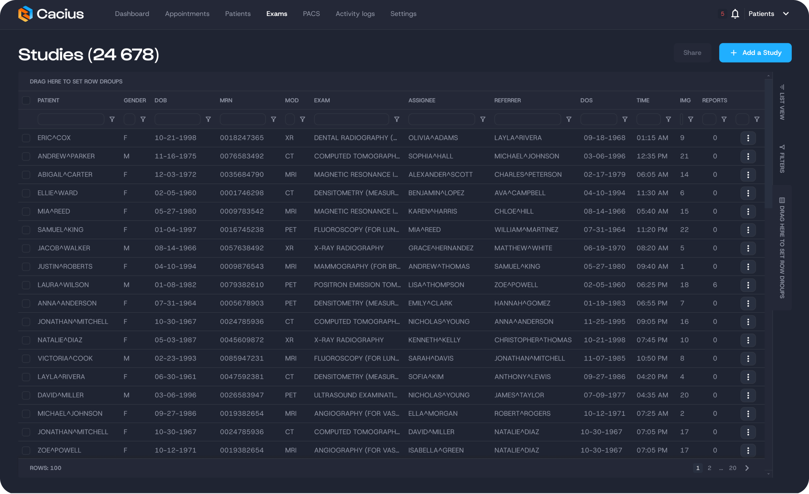Image resolution: width=809 pixels, height=494 pixels.
Task: Go to page 2
Action: coord(710,468)
